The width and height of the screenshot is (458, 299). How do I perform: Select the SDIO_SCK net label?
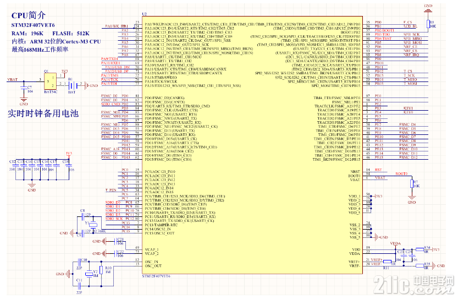114,219
